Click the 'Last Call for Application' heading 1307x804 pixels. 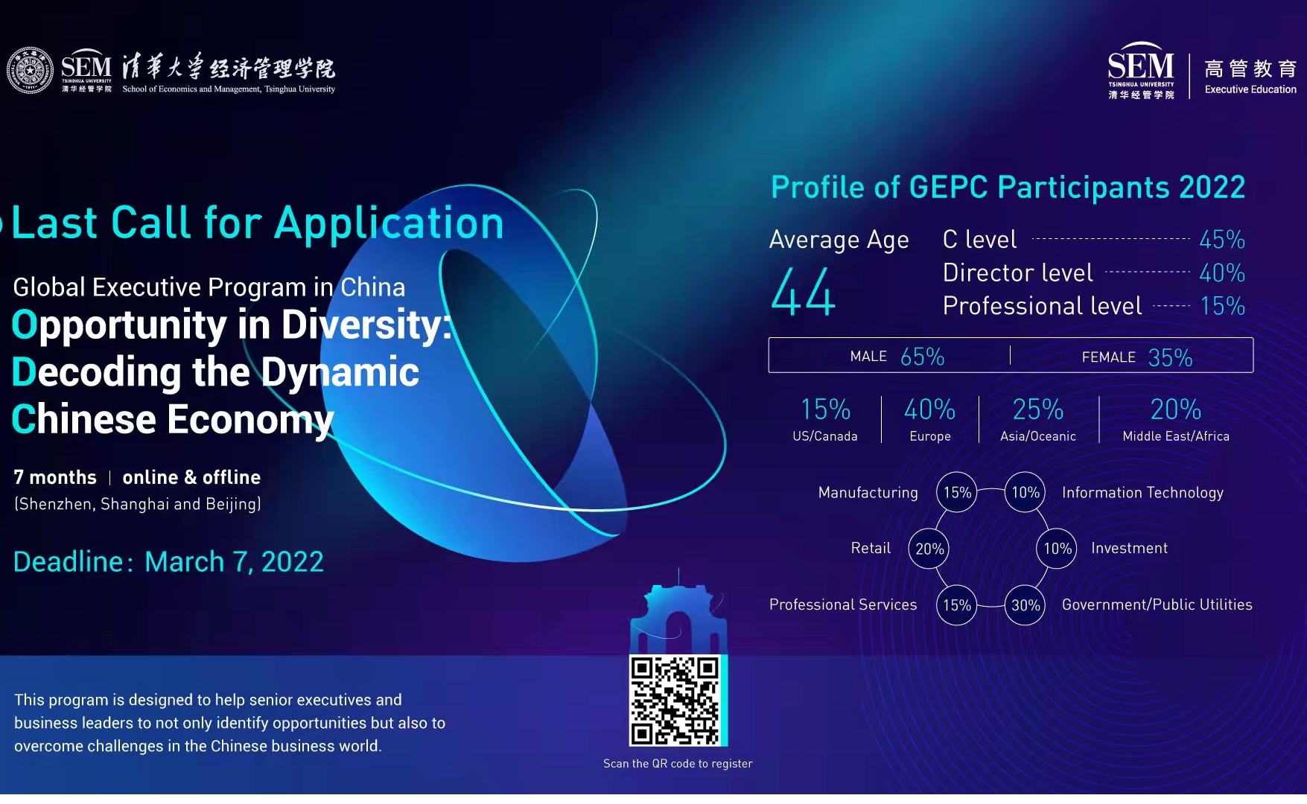[258, 223]
